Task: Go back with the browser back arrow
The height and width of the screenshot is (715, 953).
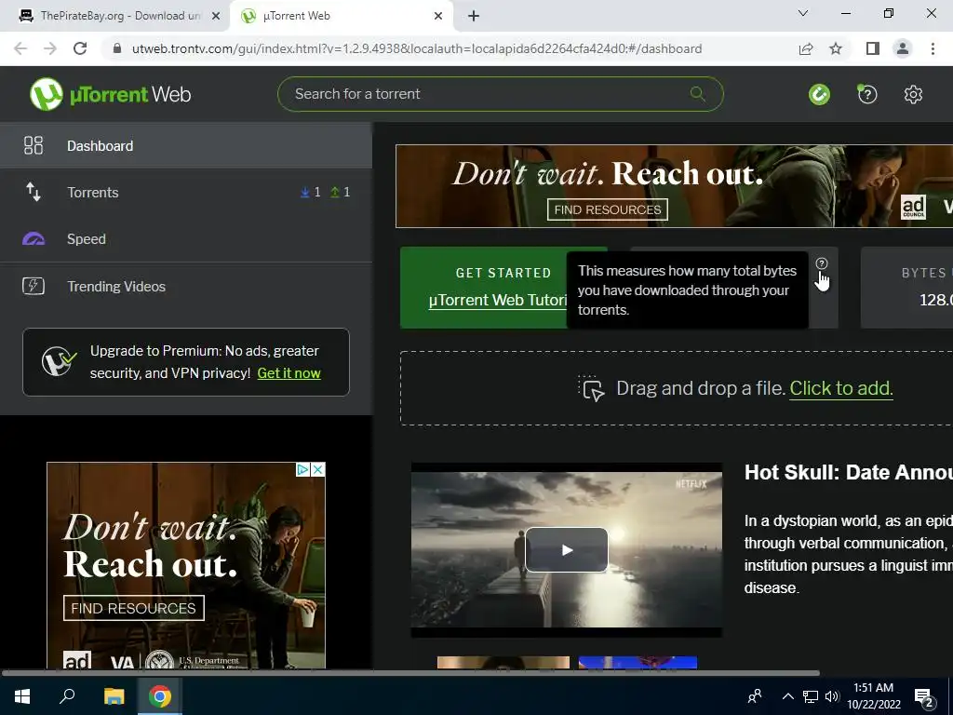Action: click(20, 48)
